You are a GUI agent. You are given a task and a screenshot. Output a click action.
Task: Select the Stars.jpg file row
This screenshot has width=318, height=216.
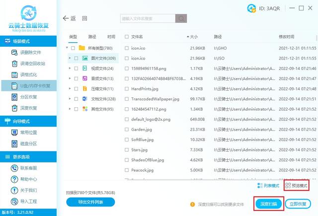tap(220, 150)
